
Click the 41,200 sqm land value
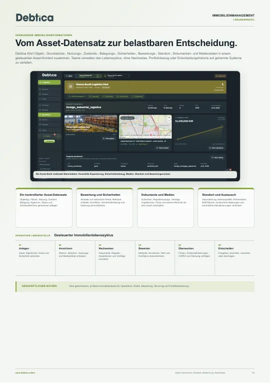(x=168, y=108)
